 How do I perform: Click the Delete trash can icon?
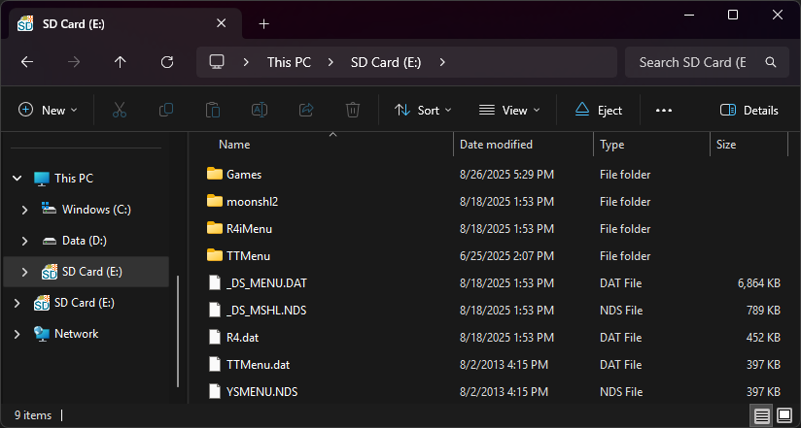tap(353, 110)
